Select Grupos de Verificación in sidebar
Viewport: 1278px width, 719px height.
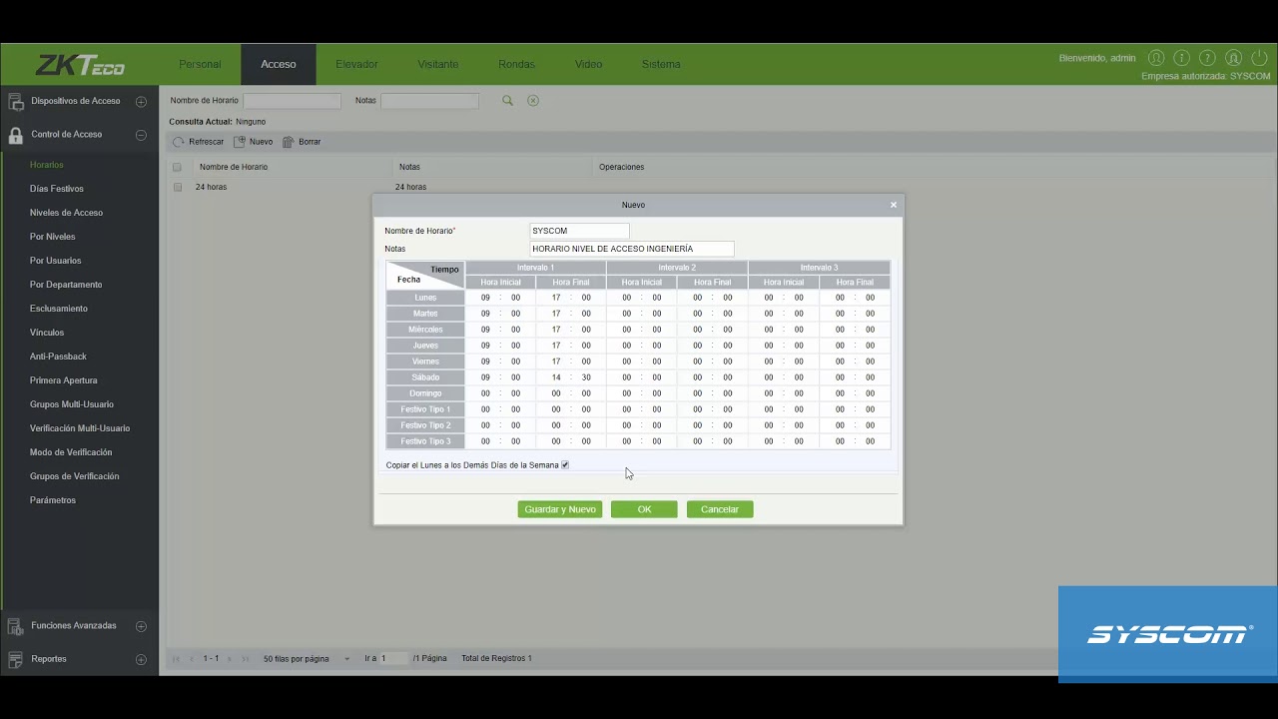[74, 476]
